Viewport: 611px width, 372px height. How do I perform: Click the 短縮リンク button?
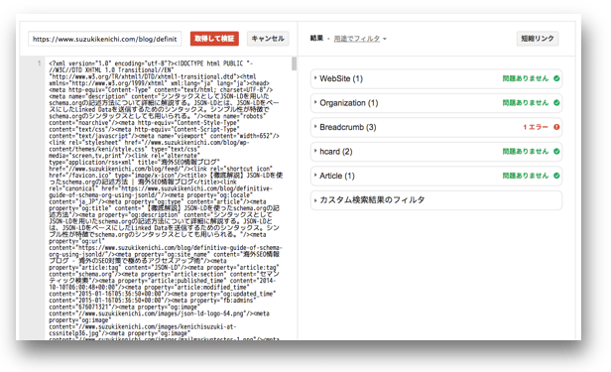pos(538,39)
